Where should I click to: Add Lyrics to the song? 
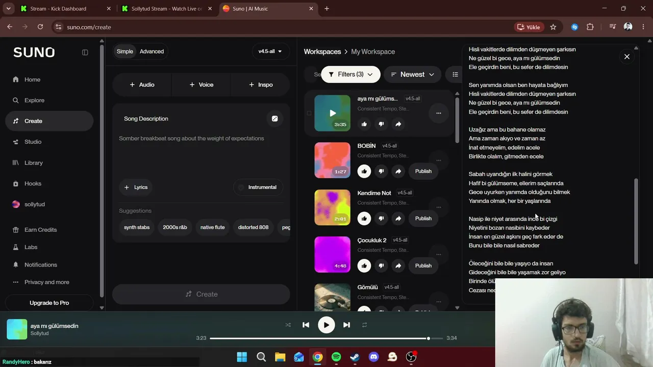(x=136, y=187)
